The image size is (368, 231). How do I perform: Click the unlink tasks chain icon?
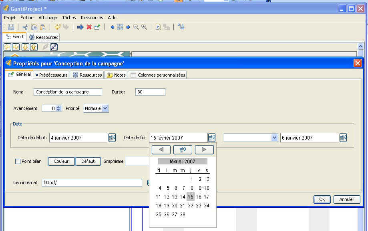pos(54,47)
